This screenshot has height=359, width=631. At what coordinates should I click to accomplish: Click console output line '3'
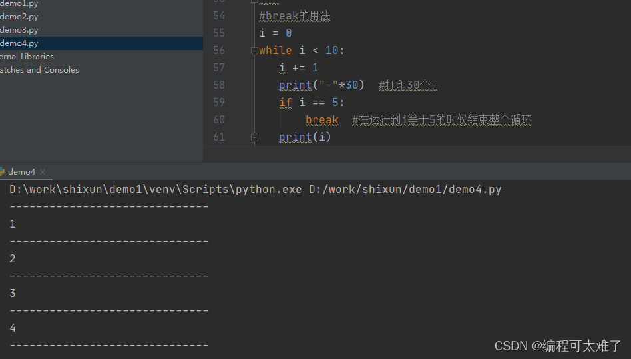13,294
